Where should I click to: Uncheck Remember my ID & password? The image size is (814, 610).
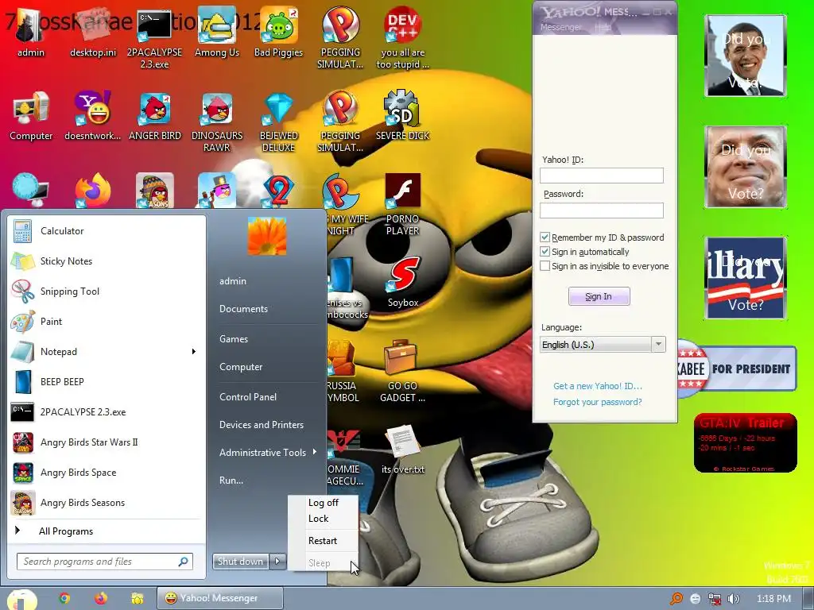click(x=545, y=237)
